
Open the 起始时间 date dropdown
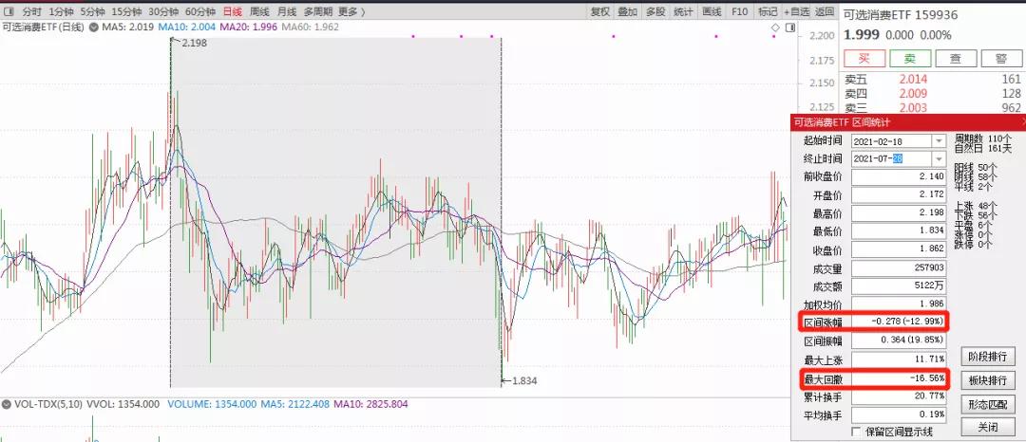(939, 140)
